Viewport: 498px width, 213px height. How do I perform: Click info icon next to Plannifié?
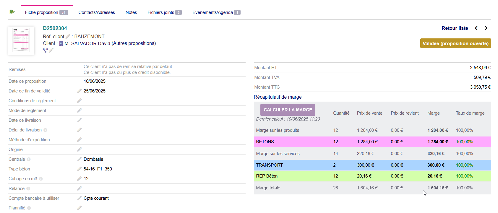click(x=29, y=208)
